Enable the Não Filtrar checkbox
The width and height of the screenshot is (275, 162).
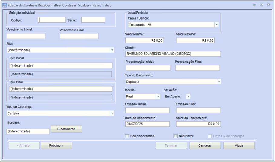click(175, 136)
